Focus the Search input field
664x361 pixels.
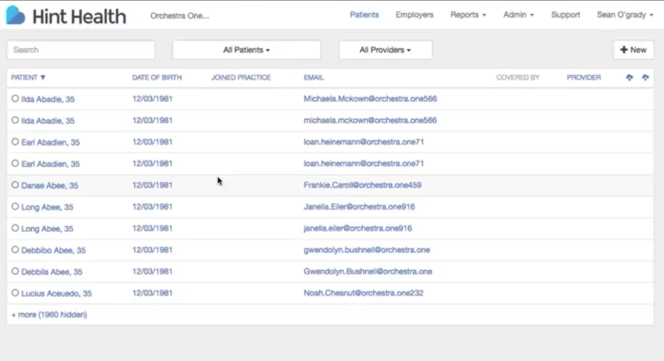tap(81, 50)
